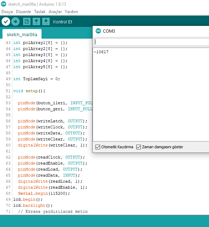Image resolution: width=209 pixels, height=227 pixels.
Task: Click line 56 pinMode(writeLatch, OUTPUT);
Action: click(53, 121)
